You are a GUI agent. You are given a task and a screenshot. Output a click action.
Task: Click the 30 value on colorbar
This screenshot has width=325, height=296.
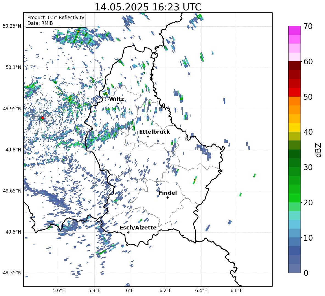[x=308, y=167]
